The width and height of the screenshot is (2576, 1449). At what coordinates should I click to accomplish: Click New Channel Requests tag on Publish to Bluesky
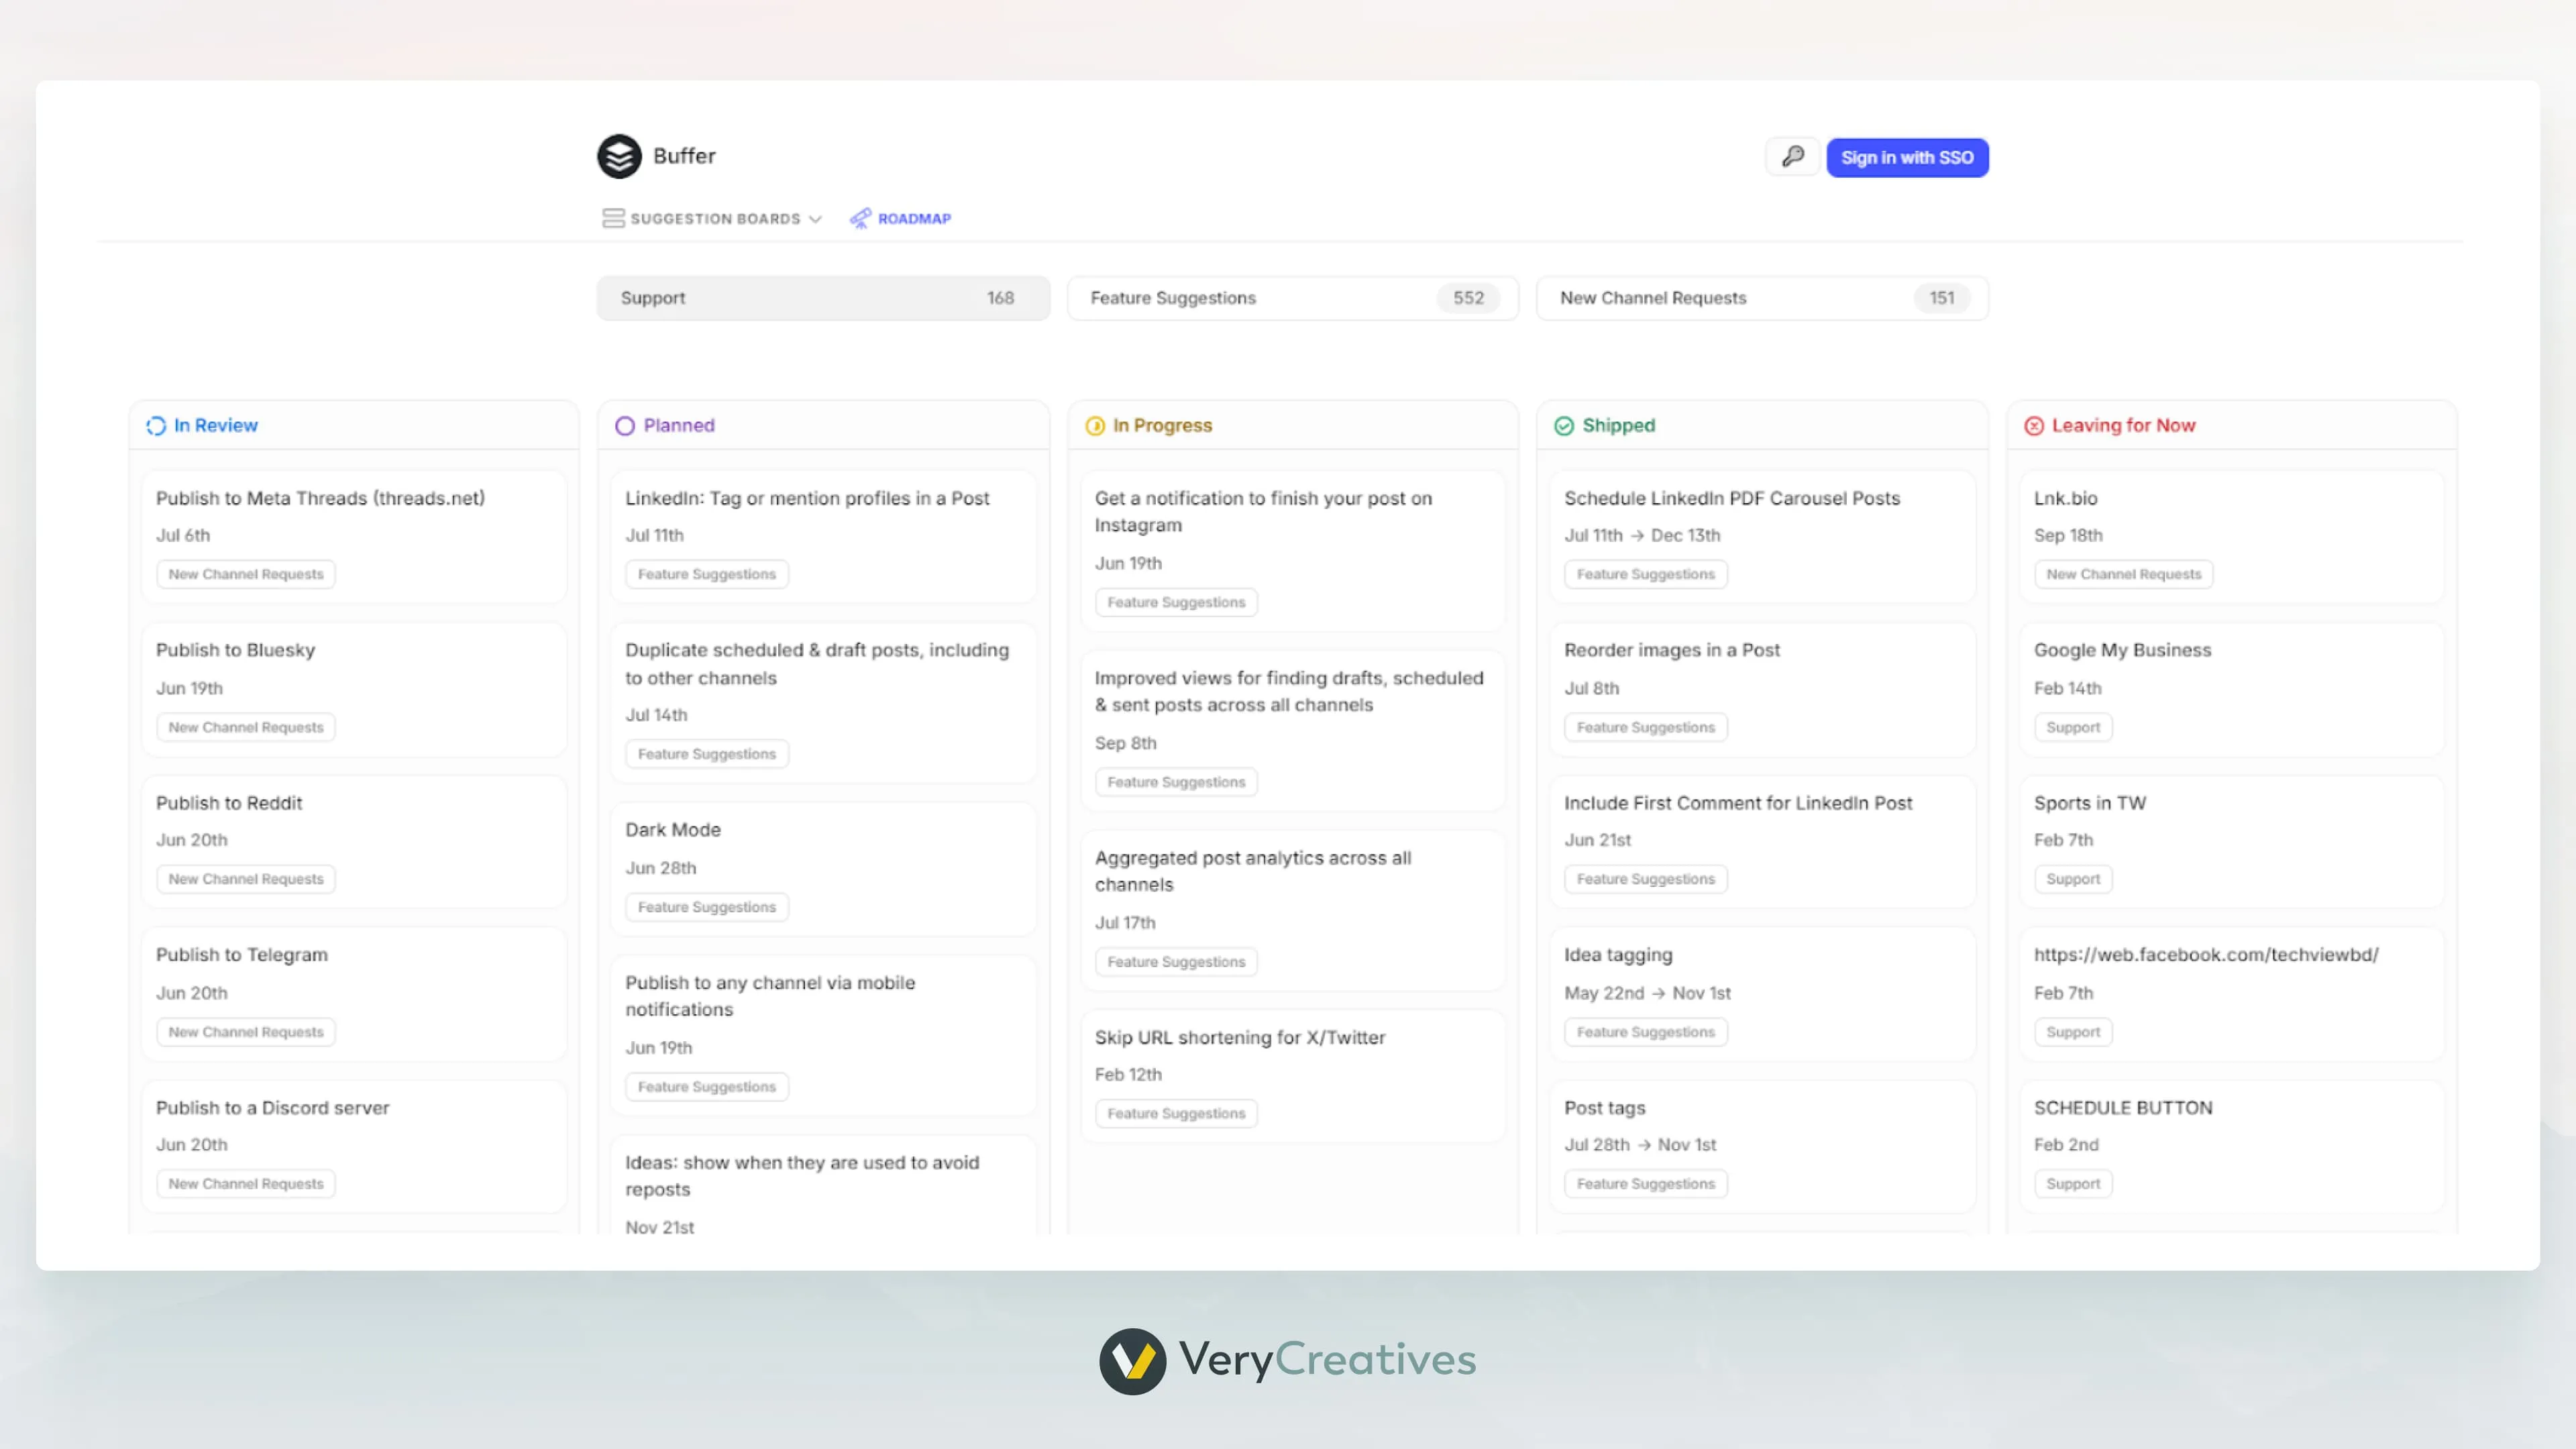point(245,727)
